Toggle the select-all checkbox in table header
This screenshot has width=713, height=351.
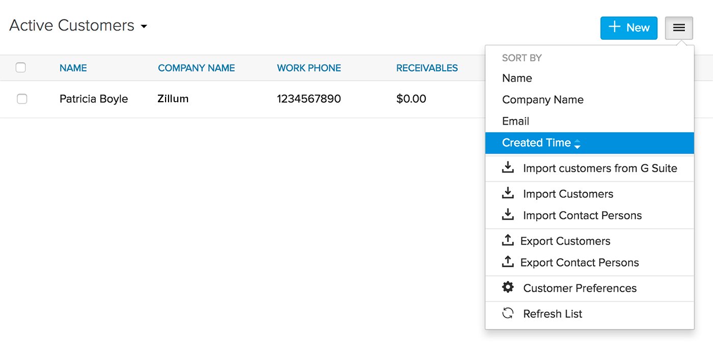pyautogui.click(x=21, y=68)
